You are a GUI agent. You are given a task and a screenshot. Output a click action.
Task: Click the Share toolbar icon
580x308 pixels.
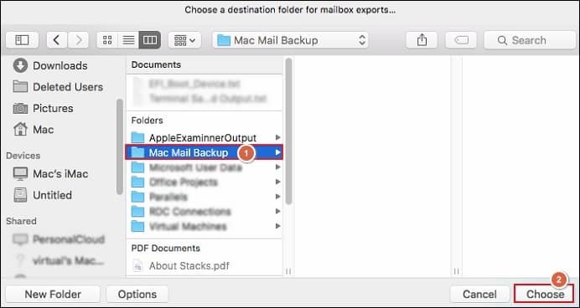click(x=422, y=40)
